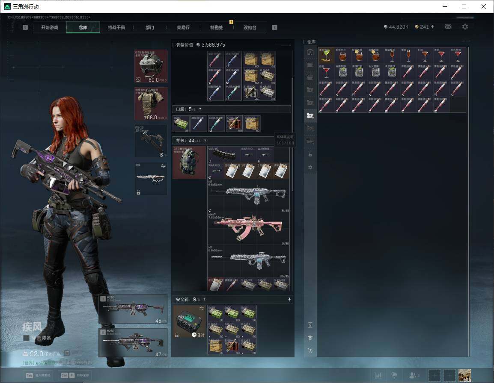Select the red 5.56x45 ammo in pocket
The height and width of the screenshot is (383, 494).
tap(234, 124)
